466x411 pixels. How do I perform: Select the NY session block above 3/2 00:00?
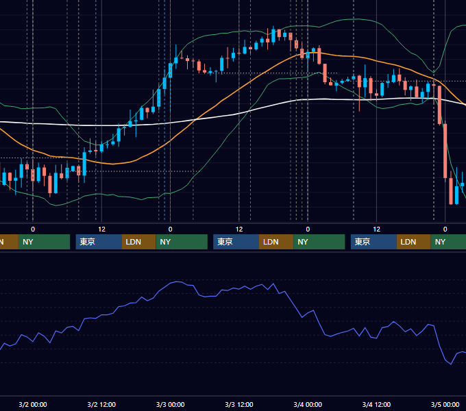click(x=44, y=242)
